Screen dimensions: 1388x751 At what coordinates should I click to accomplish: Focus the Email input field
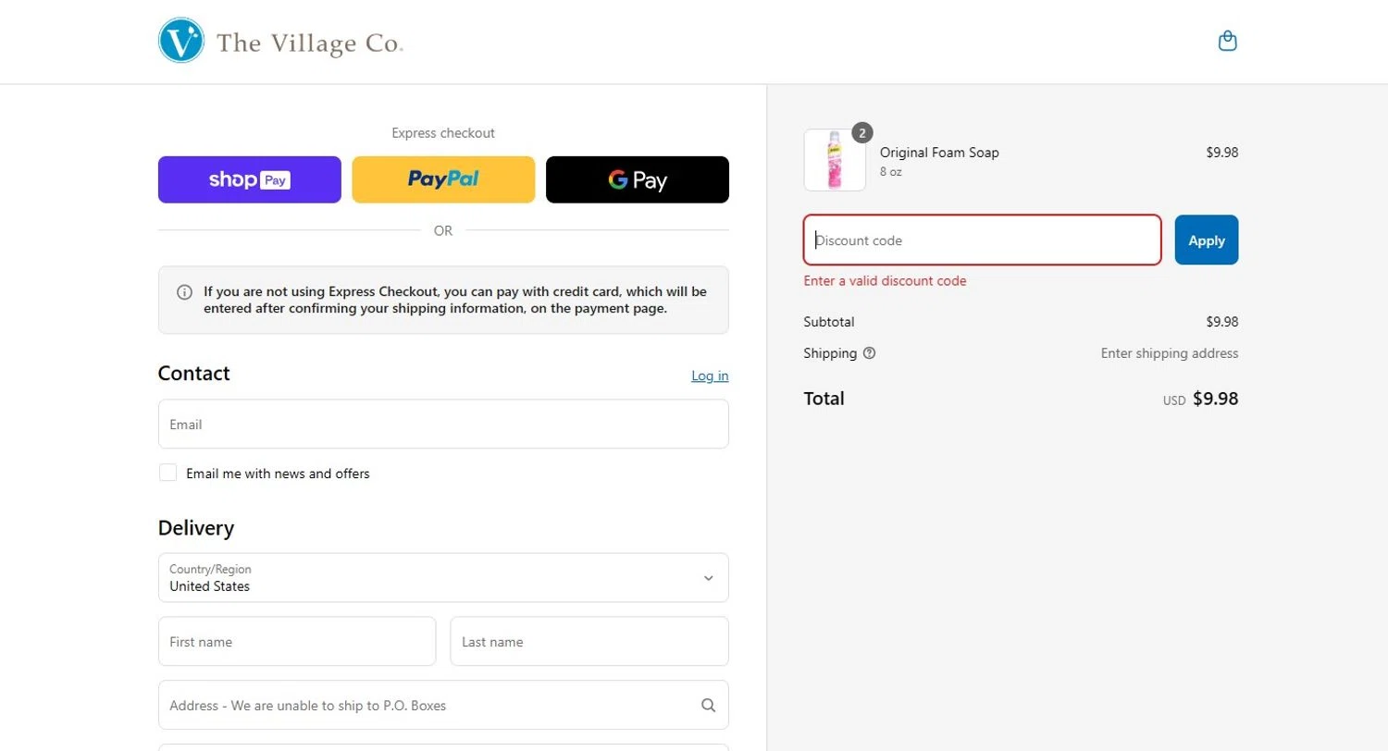[x=443, y=425]
